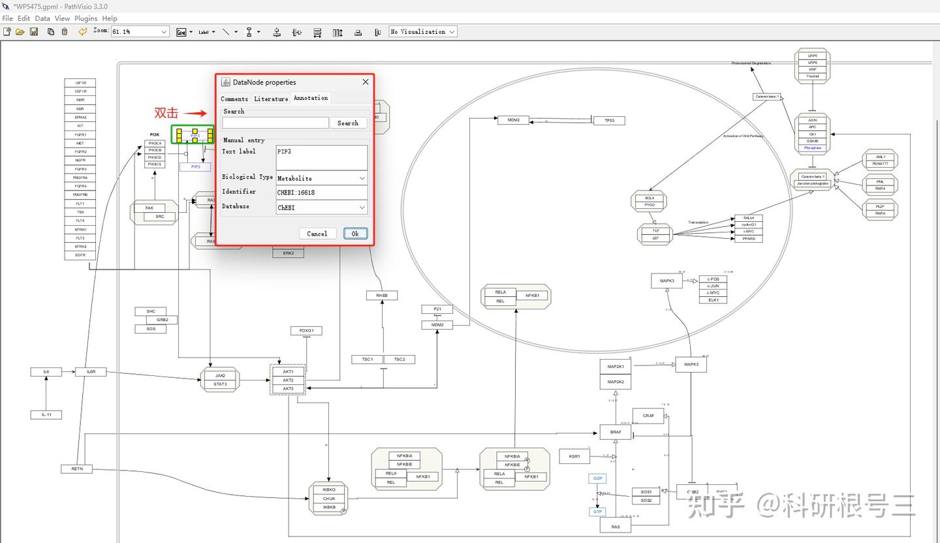Click the align vertical centers icon

click(297, 32)
